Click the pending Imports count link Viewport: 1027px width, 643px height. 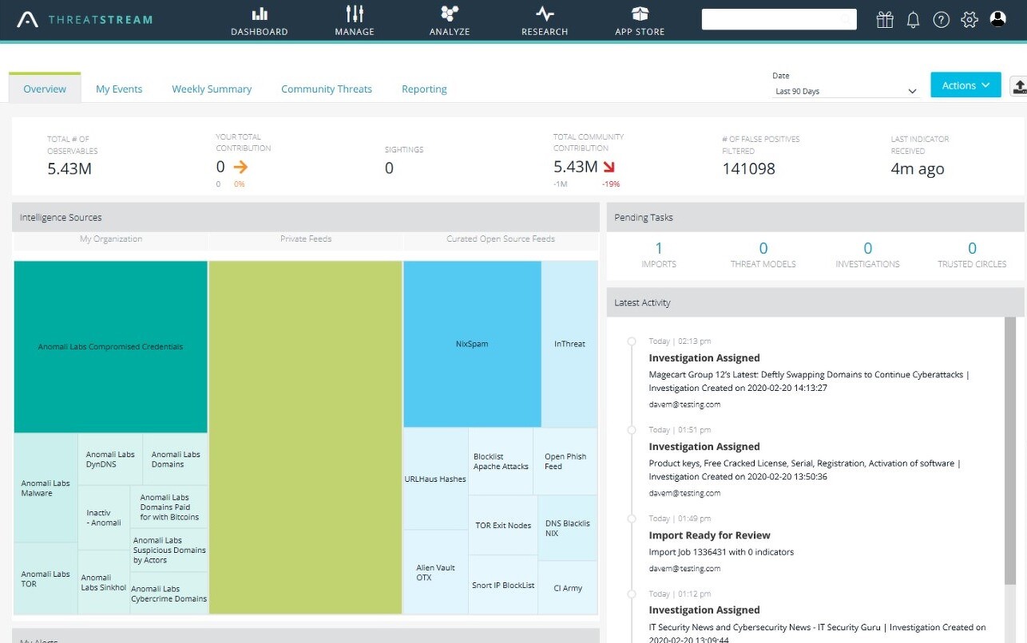coord(659,248)
